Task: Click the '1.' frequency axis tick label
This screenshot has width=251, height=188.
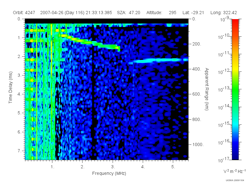Action: click(52, 167)
